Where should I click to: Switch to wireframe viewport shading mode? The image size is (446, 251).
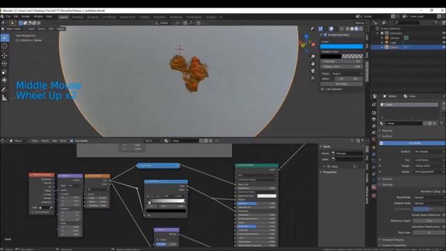pos(348,29)
